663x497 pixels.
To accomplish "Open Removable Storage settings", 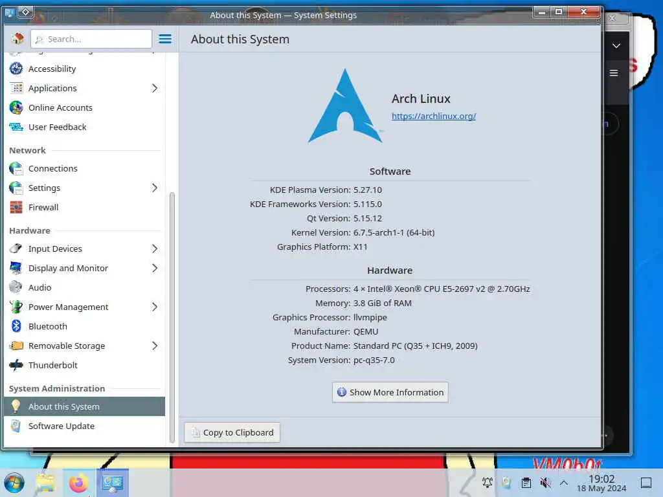I will tap(85, 346).
